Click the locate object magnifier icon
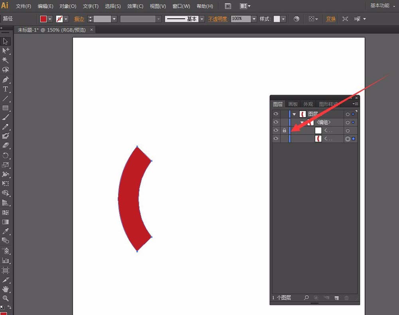This screenshot has height=315, width=399. [306, 298]
